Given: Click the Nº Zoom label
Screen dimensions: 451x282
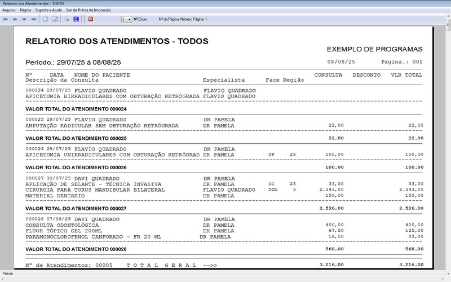Looking at the screenshot, I should (140, 19).
